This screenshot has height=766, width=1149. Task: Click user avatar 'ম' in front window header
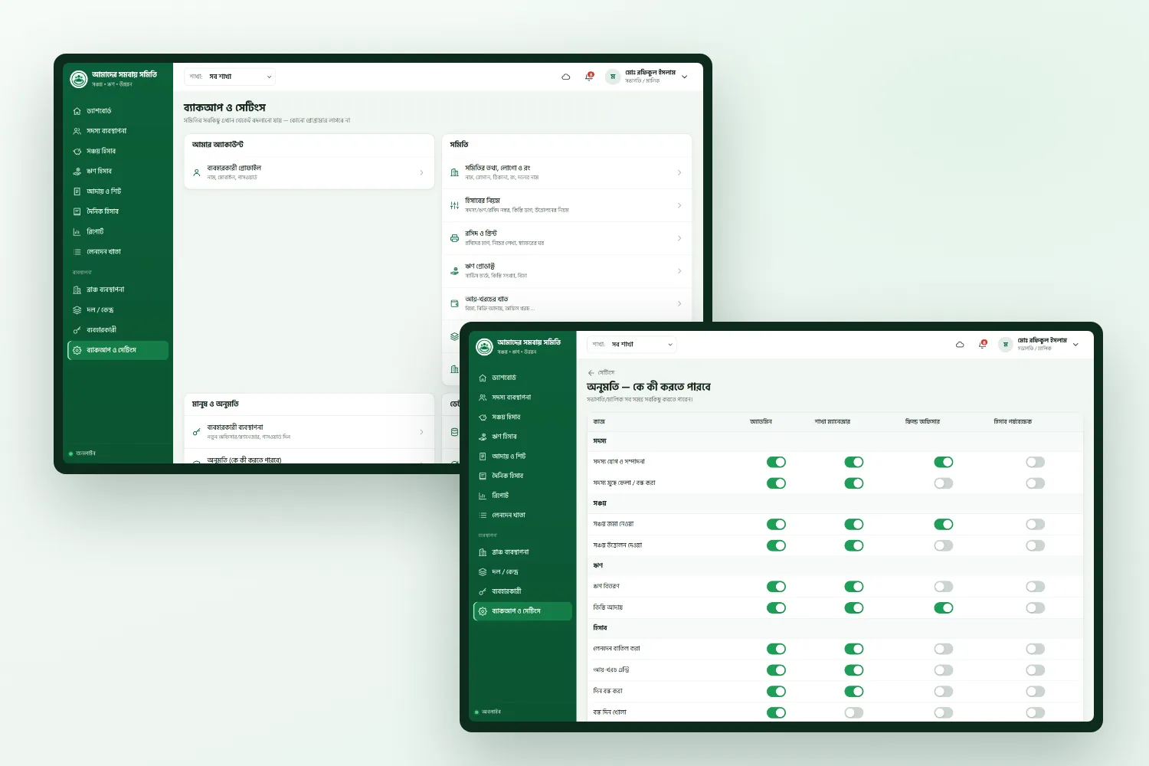[x=1006, y=345]
